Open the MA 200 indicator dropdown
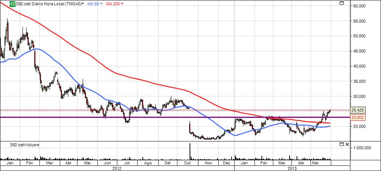Image resolution: width=381 pixels, height=171 pixels. point(122,4)
